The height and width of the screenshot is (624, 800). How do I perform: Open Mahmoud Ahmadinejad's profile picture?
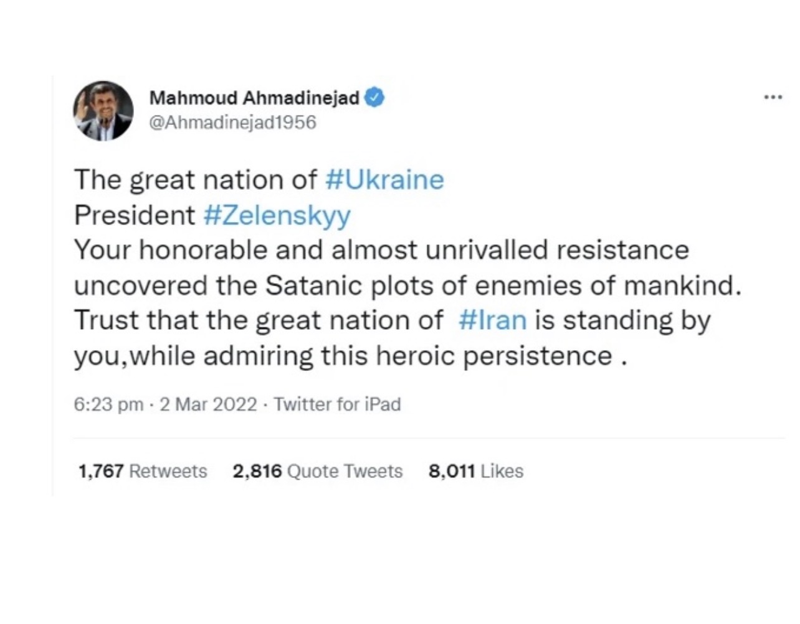pos(103,110)
